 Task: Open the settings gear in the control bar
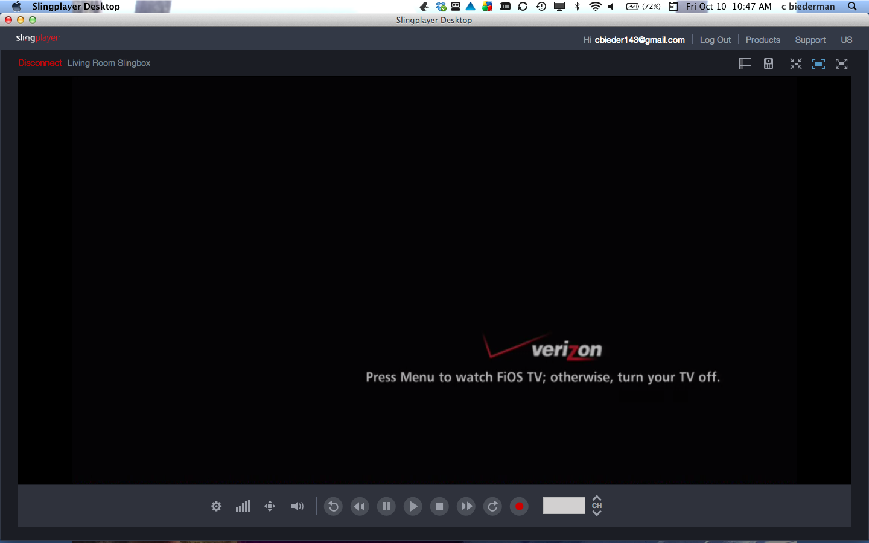coord(217,506)
